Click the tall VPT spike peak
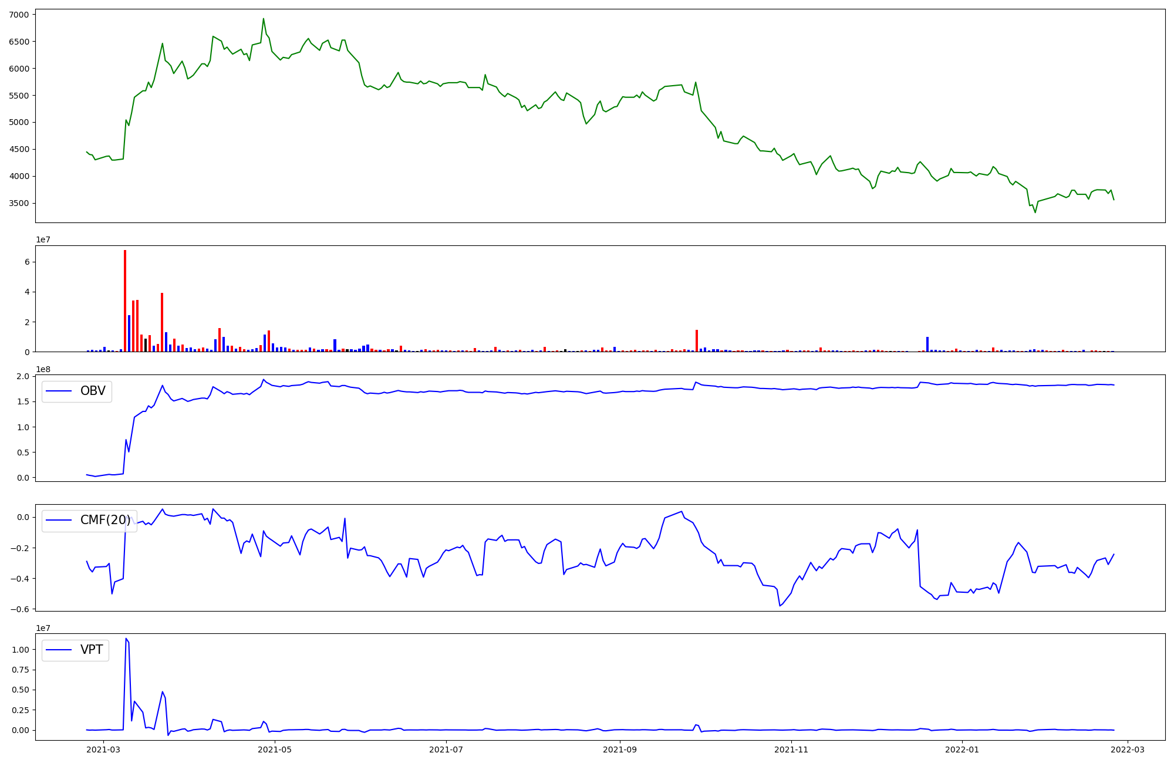The height and width of the screenshot is (763, 1174). pos(126,639)
